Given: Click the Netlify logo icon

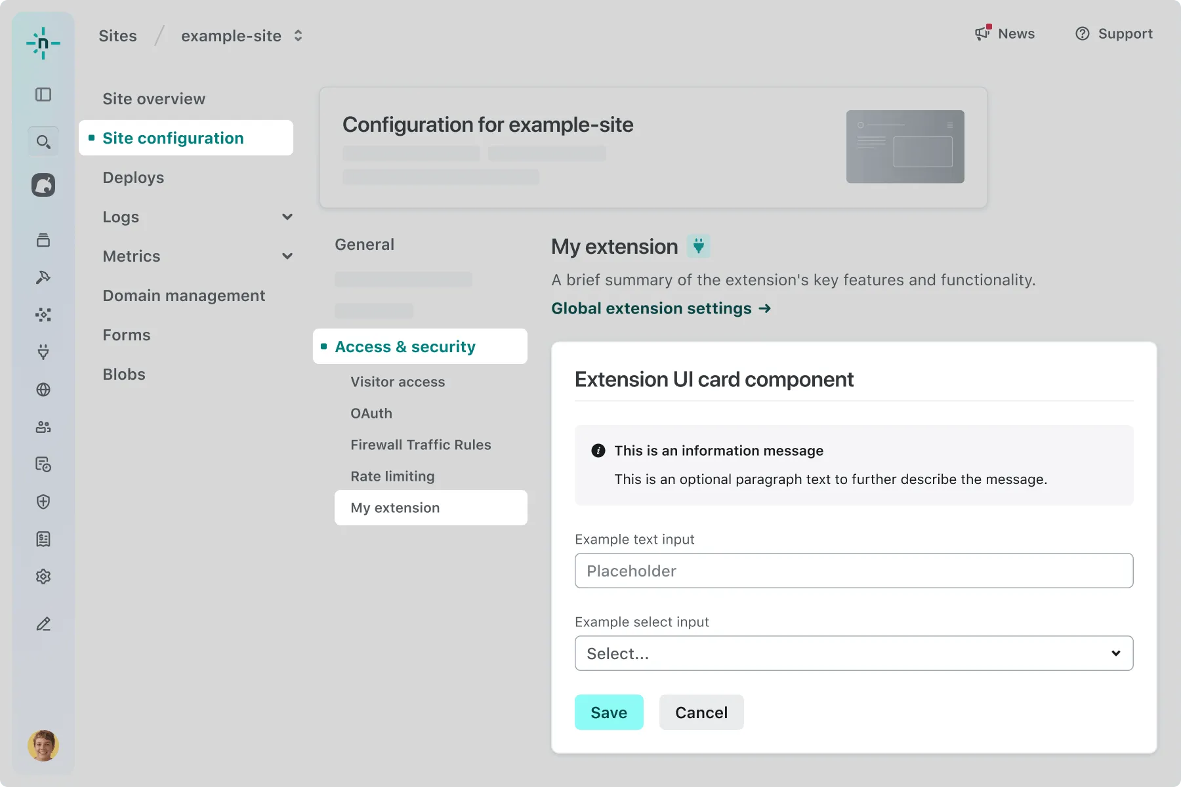Looking at the screenshot, I should pyautogui.click(x=43, y=43).
